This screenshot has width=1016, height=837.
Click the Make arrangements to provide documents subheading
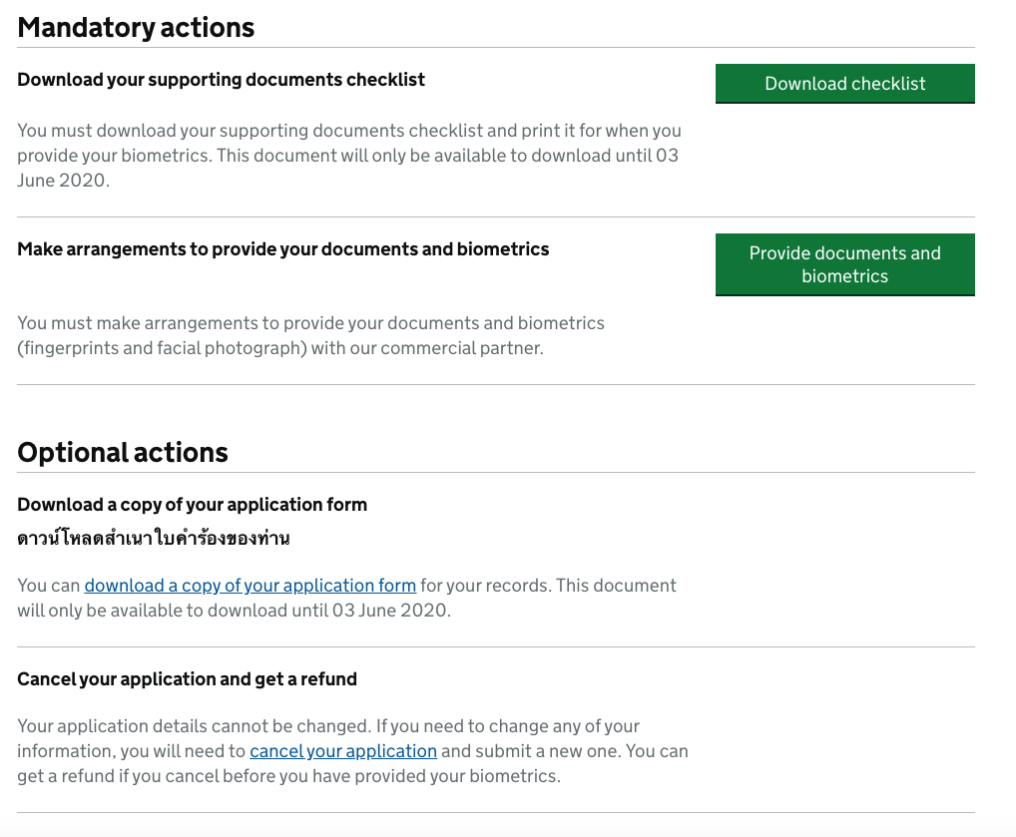pyautogui.click(x=282, y=249)
